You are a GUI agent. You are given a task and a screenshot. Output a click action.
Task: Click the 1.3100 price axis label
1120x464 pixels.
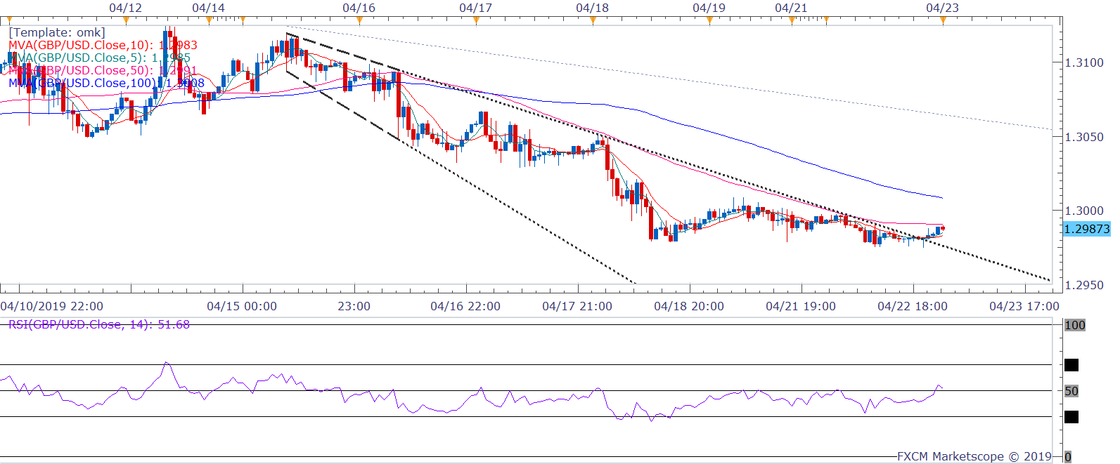pyautogui.click(x=1084, y=62)
